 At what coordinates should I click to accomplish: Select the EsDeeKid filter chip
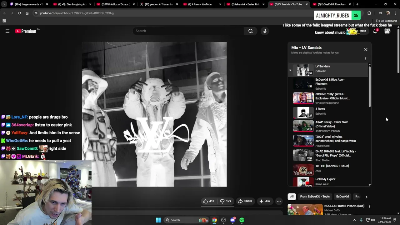coord(342,197)
